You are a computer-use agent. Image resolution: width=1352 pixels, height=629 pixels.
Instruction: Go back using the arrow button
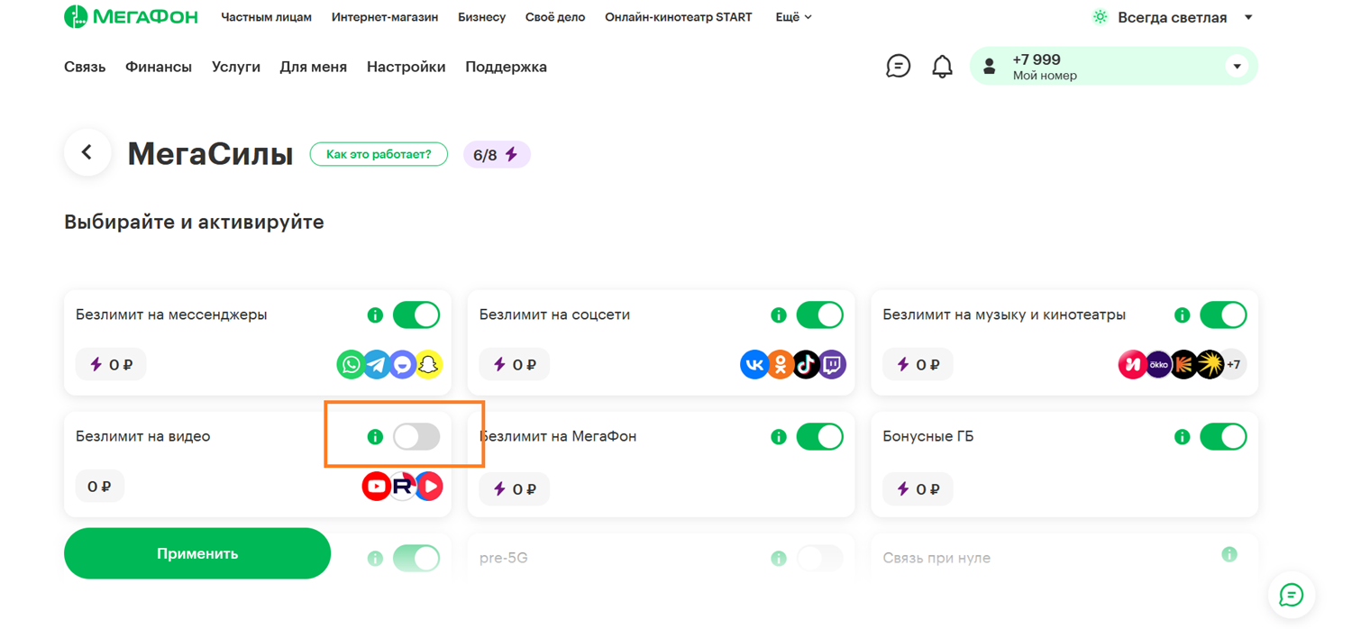click(87, 153)
